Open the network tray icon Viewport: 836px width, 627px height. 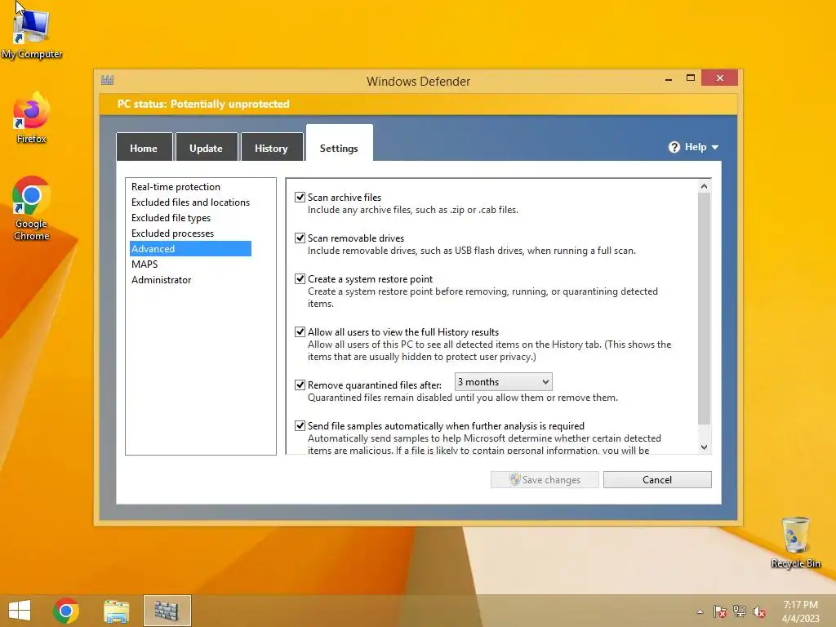tap(740, 611)
